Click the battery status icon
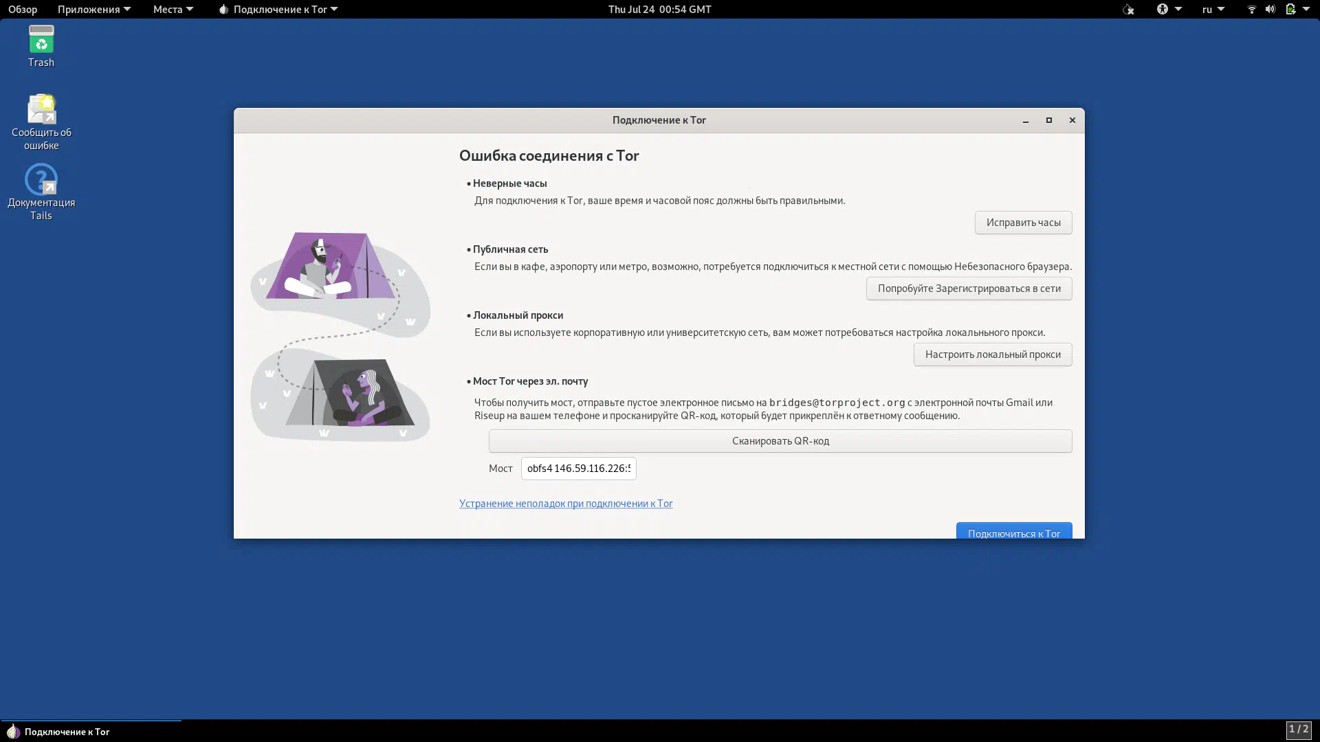The image size is (1320, 742). tap(1290, 9)
